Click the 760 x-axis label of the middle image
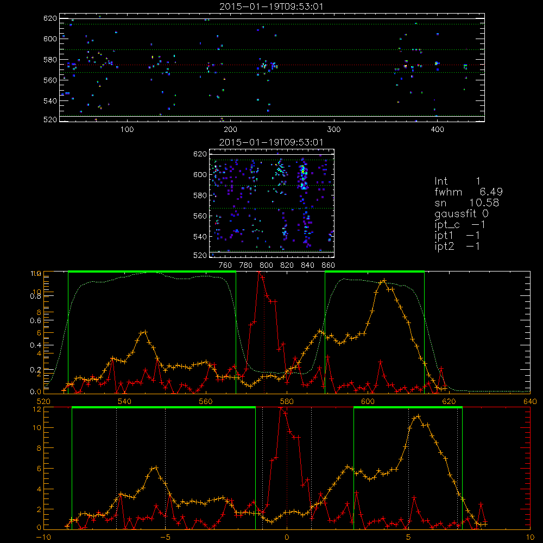The image size is (543, 543). point(225,266)
